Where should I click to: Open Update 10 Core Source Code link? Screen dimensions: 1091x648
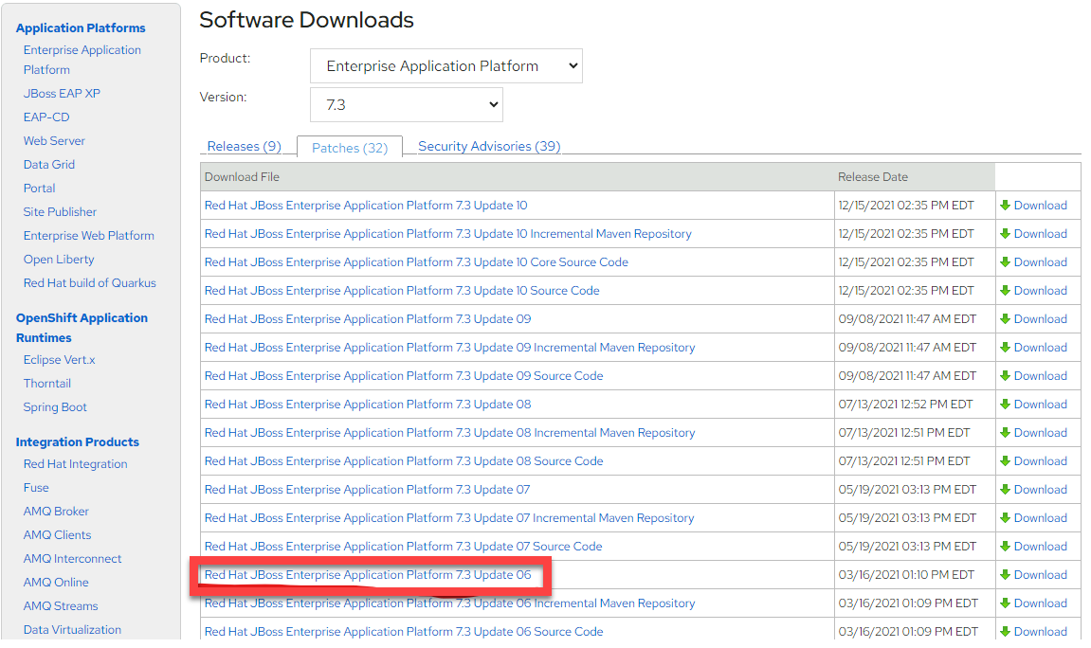416,262
